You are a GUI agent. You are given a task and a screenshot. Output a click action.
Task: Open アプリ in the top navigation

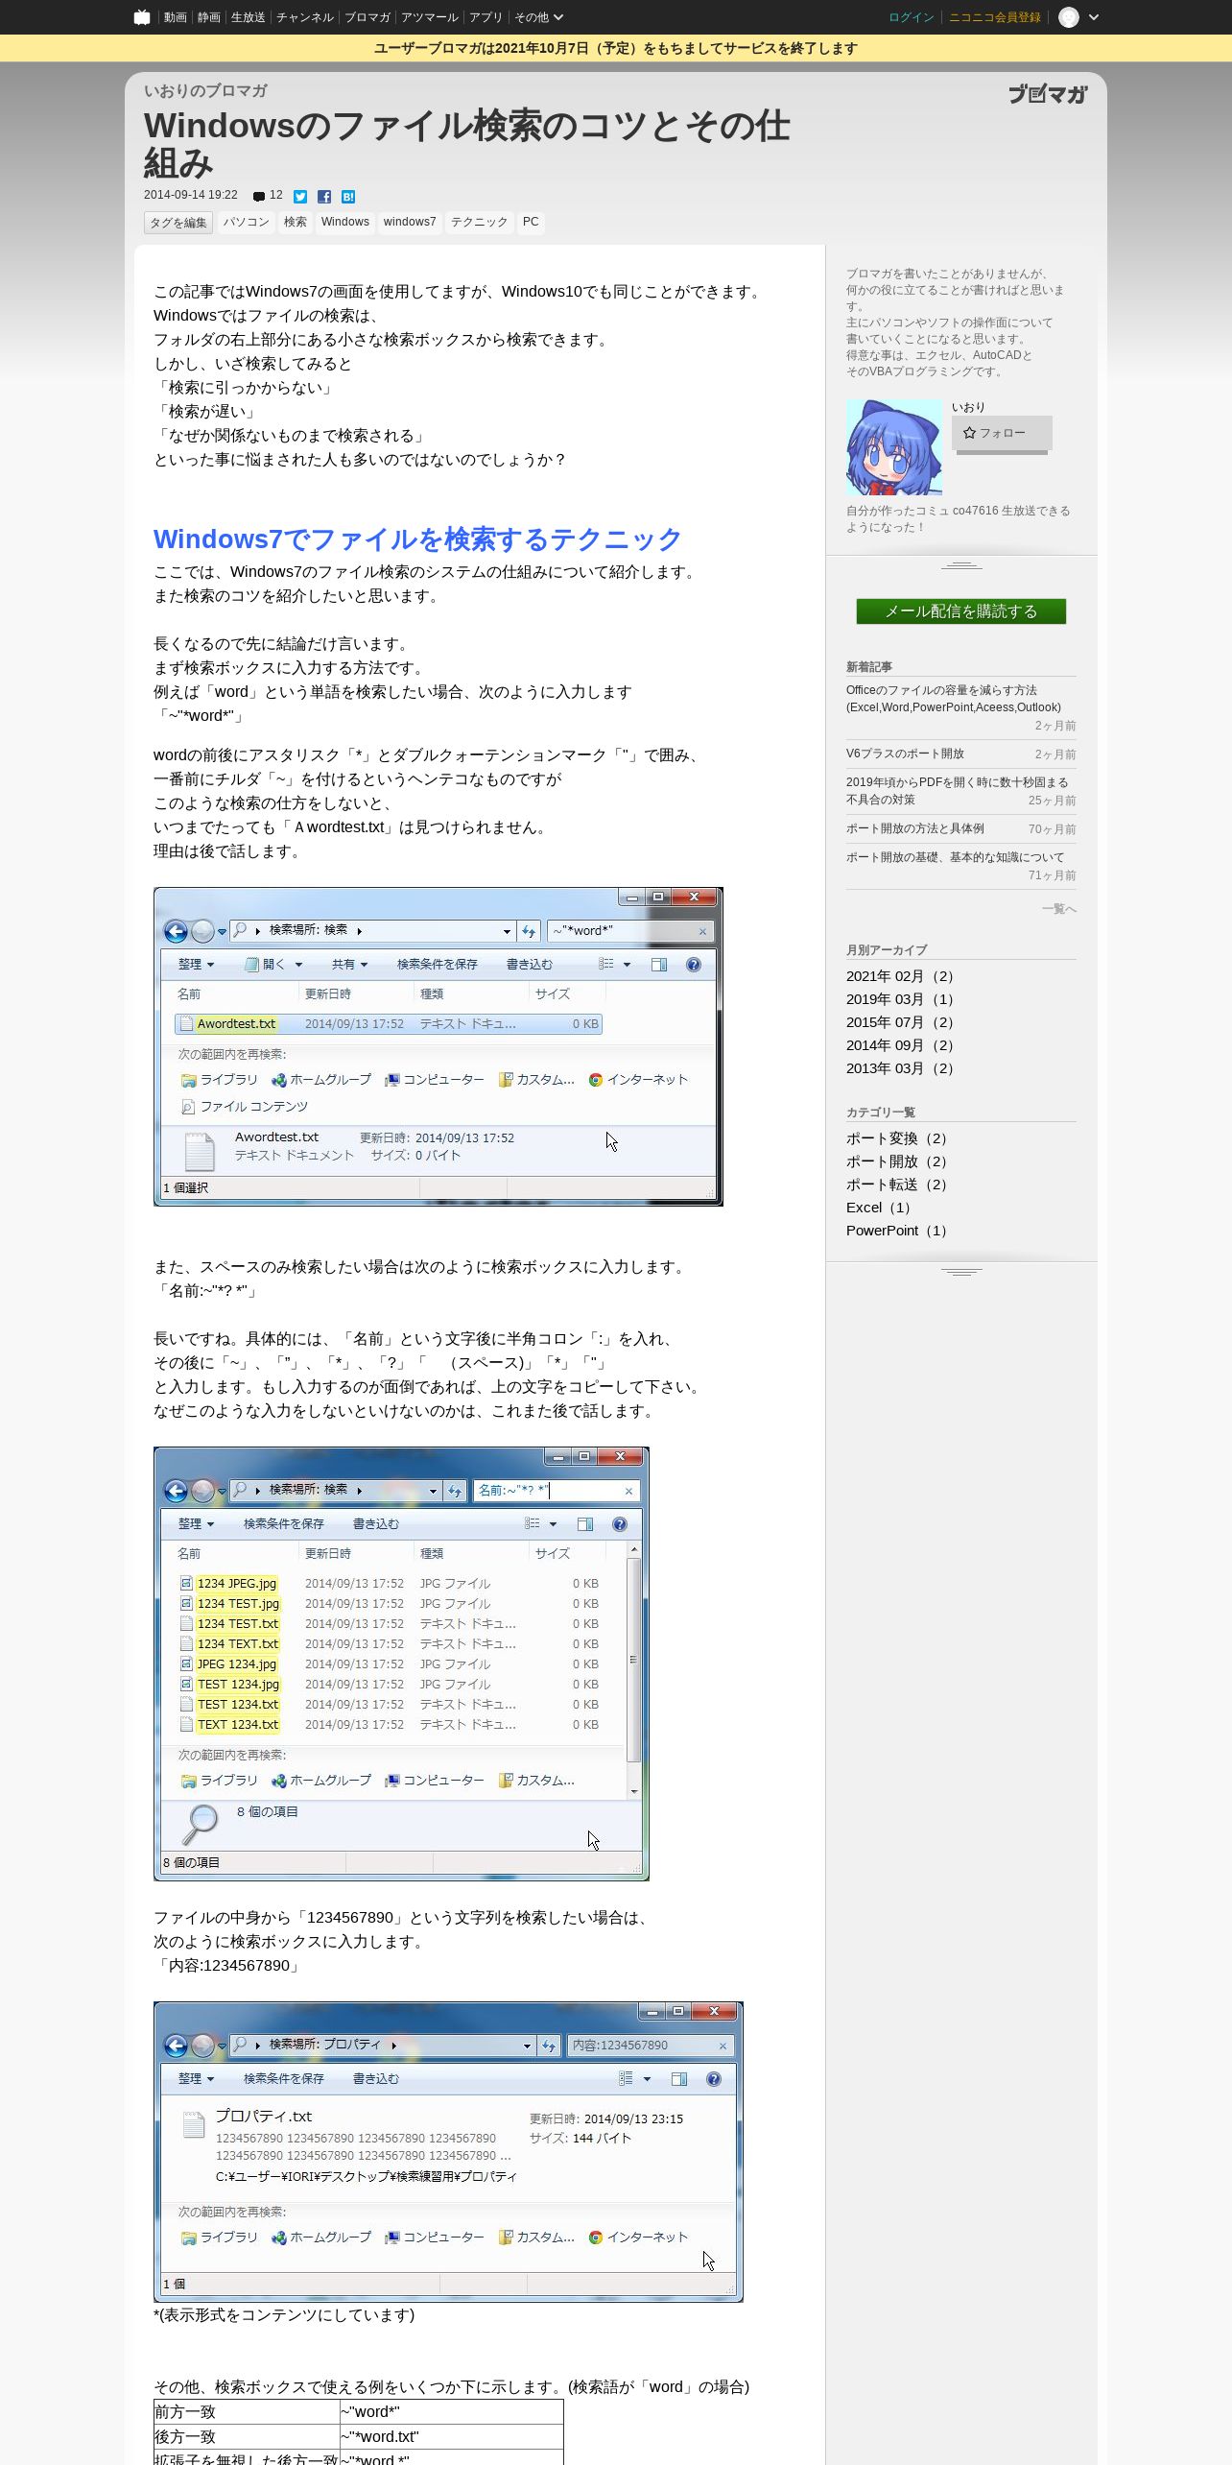(x=486, y=17)
